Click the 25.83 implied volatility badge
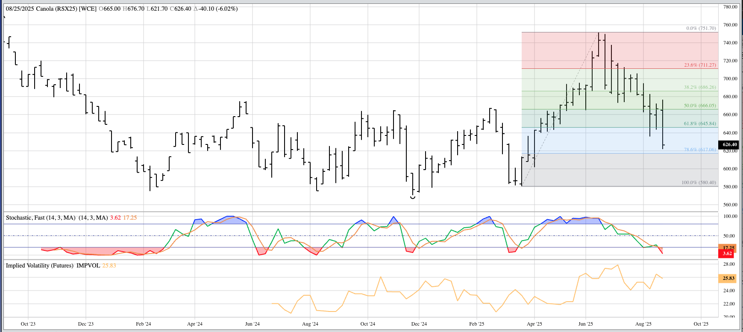Screen dimensions: 743x332 (728, 278)
